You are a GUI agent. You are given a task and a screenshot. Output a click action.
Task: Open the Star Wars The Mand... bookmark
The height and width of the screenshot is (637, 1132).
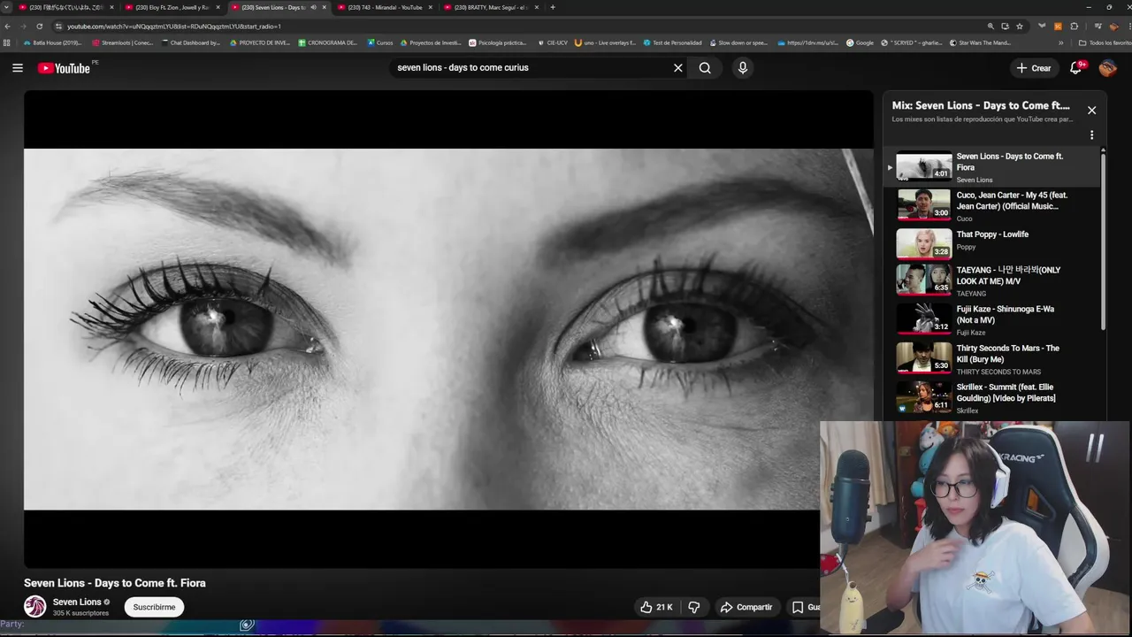click(980, 42)
